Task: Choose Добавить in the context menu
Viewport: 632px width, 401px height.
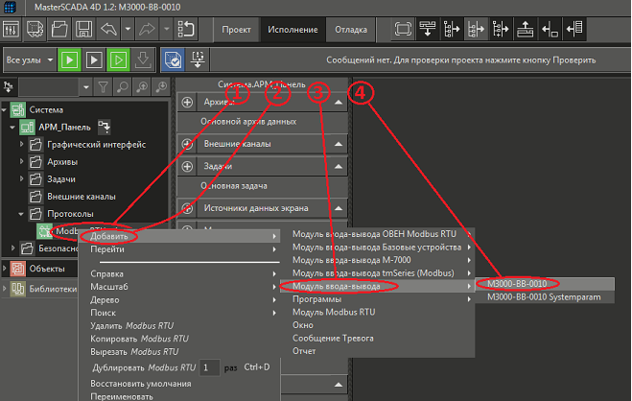Action: click(104, 235)
